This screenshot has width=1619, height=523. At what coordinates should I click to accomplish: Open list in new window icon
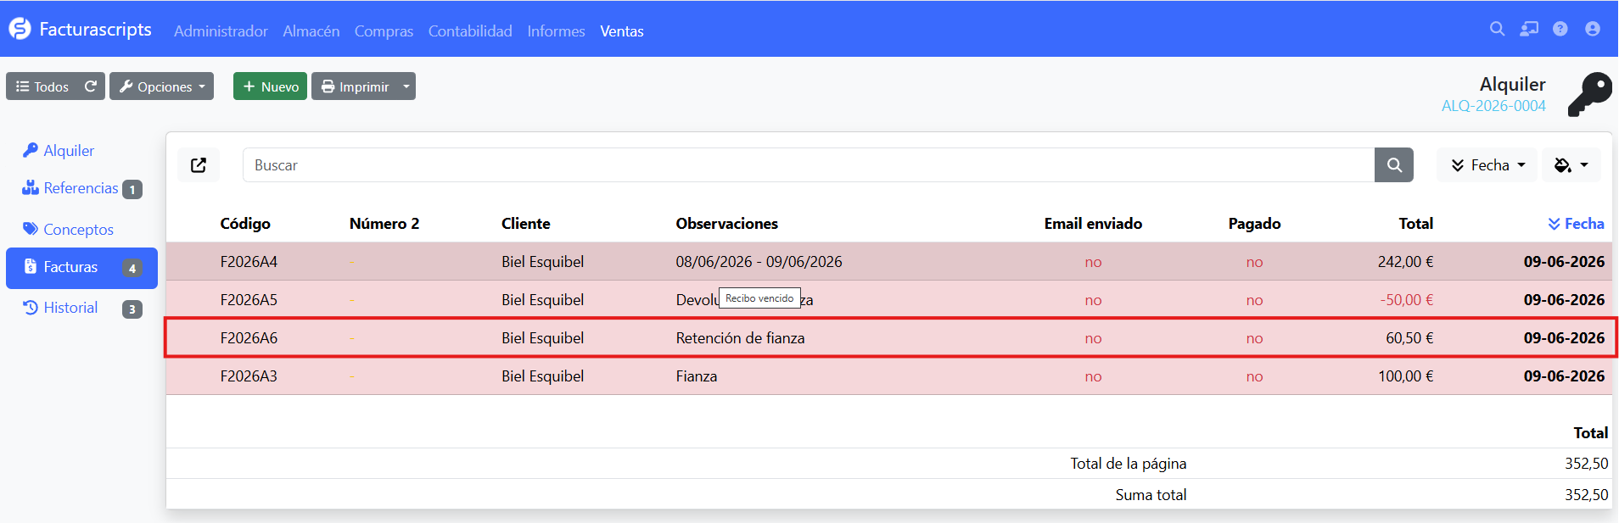[x=199, y=165]
